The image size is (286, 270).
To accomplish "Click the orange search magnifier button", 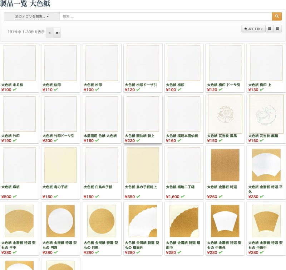I will (277, 16).
